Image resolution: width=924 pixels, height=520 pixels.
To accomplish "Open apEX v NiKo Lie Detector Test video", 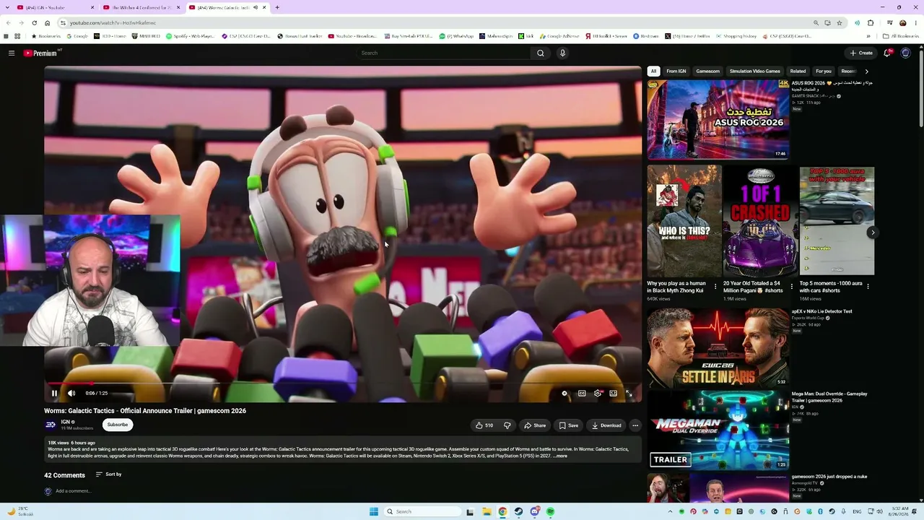I will (718, 347).
